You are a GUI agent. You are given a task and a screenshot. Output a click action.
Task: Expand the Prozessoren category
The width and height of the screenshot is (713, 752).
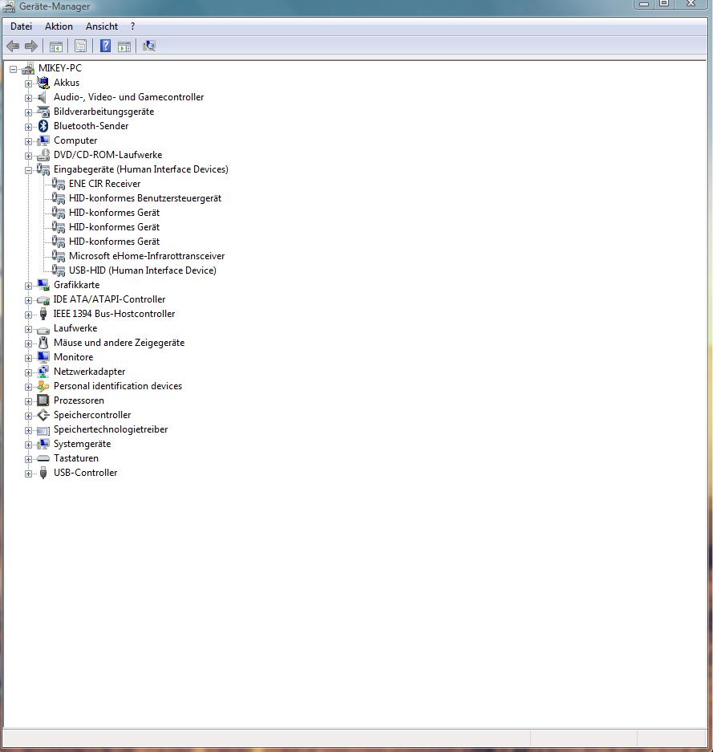[x=28, y=401]
